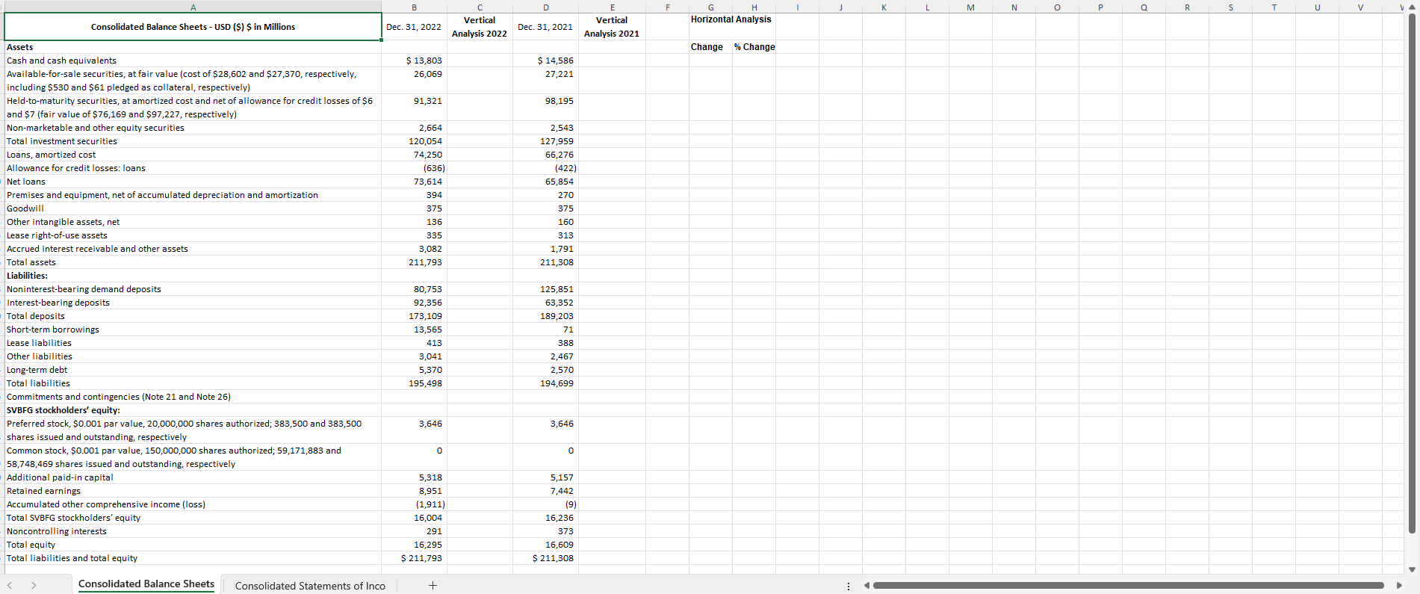This screenshot has height=594, width=1420.
Task: Select the horizontal scrollbar thumb
Action: pyautogui.click(x=1128, y=586)
